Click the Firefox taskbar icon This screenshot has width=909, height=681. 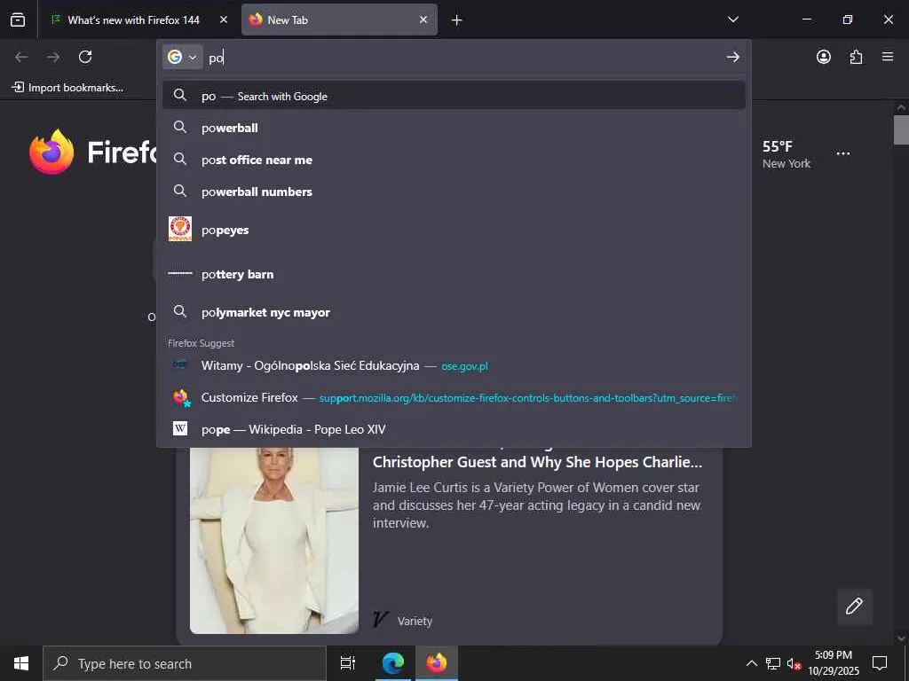pos(437,663)
